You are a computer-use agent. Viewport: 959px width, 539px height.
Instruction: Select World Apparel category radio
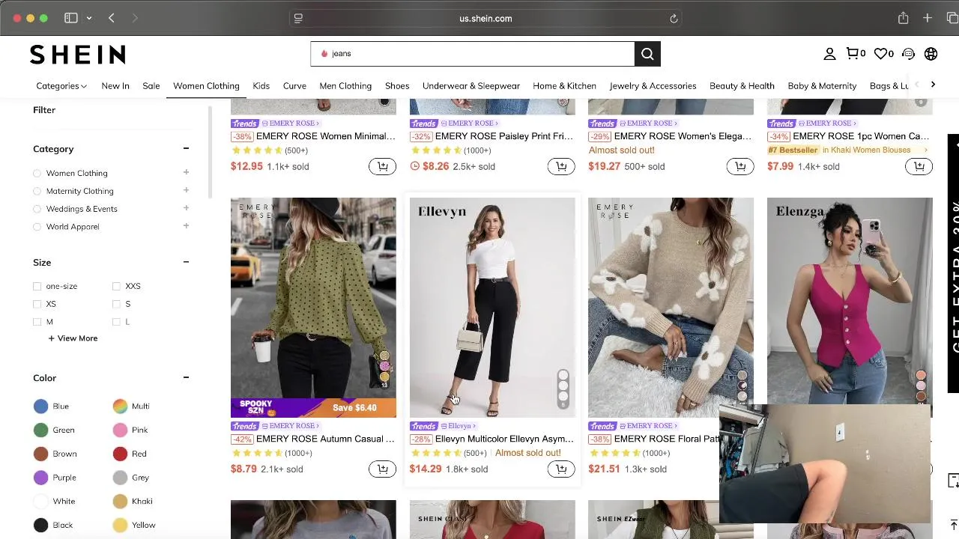click(37, 227)
